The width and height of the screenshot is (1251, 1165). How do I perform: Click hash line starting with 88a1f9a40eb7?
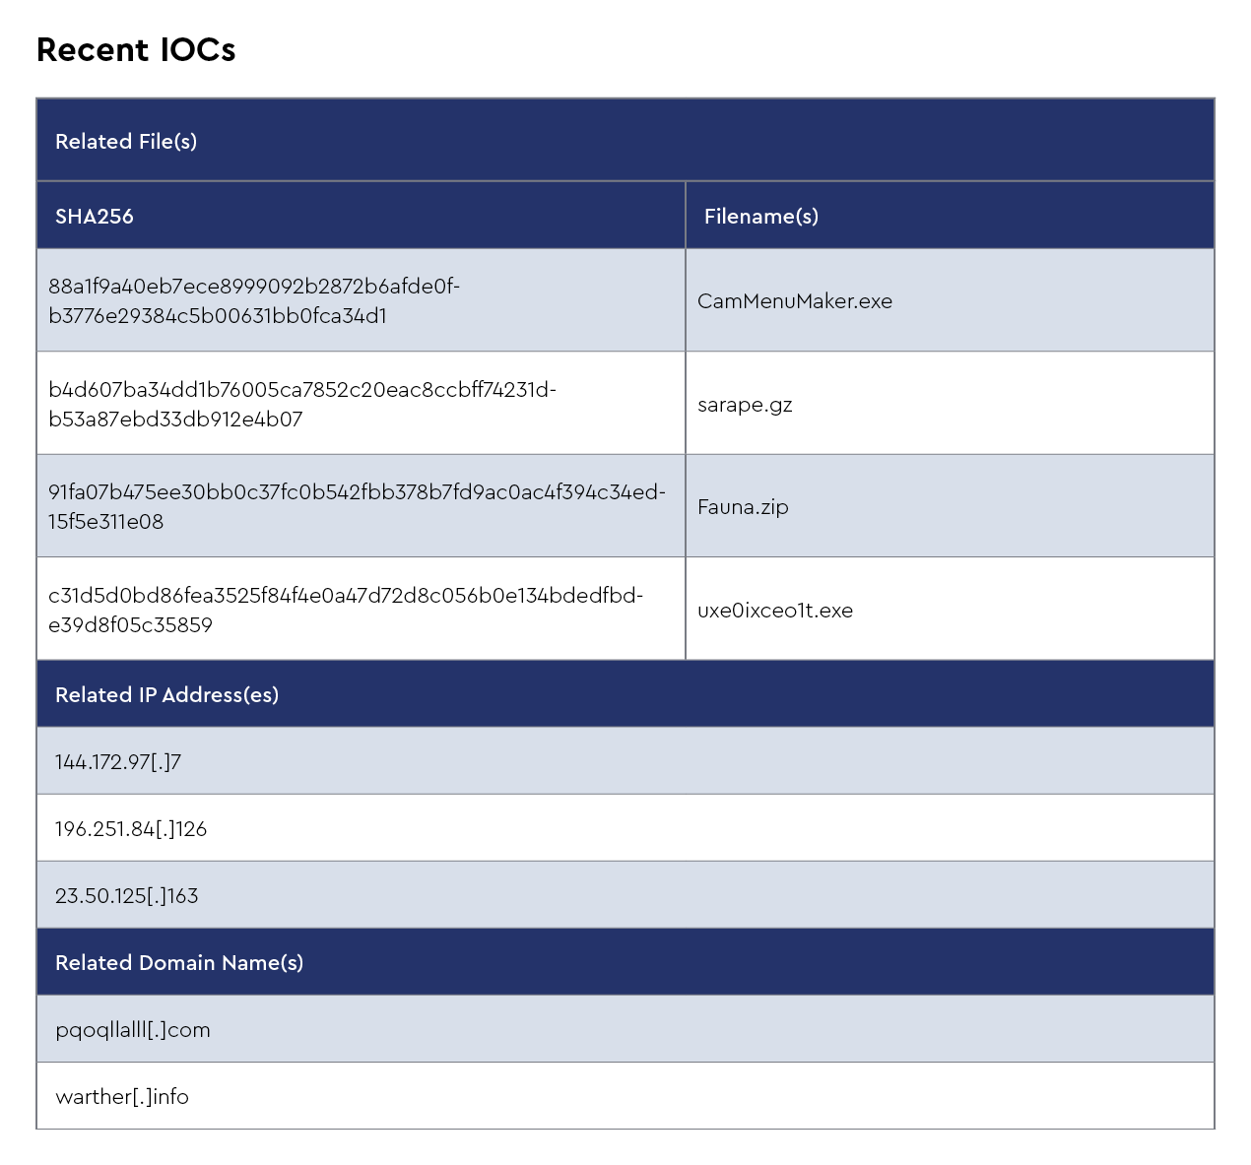[254, 287]
